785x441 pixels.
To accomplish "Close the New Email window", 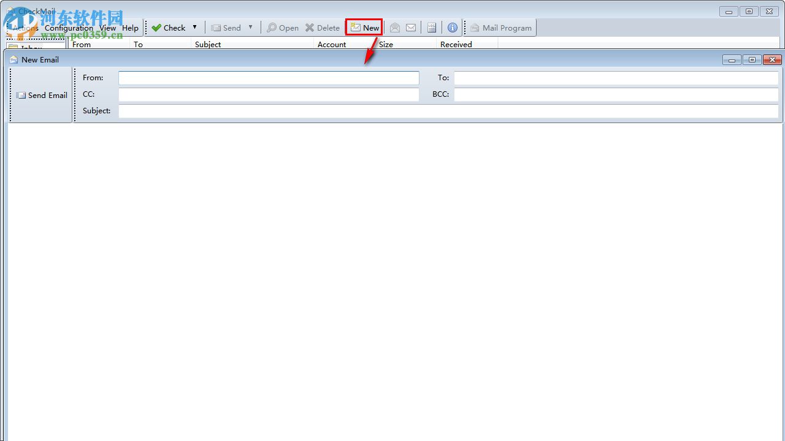I will pyautogui.click(x=772, y=59).
